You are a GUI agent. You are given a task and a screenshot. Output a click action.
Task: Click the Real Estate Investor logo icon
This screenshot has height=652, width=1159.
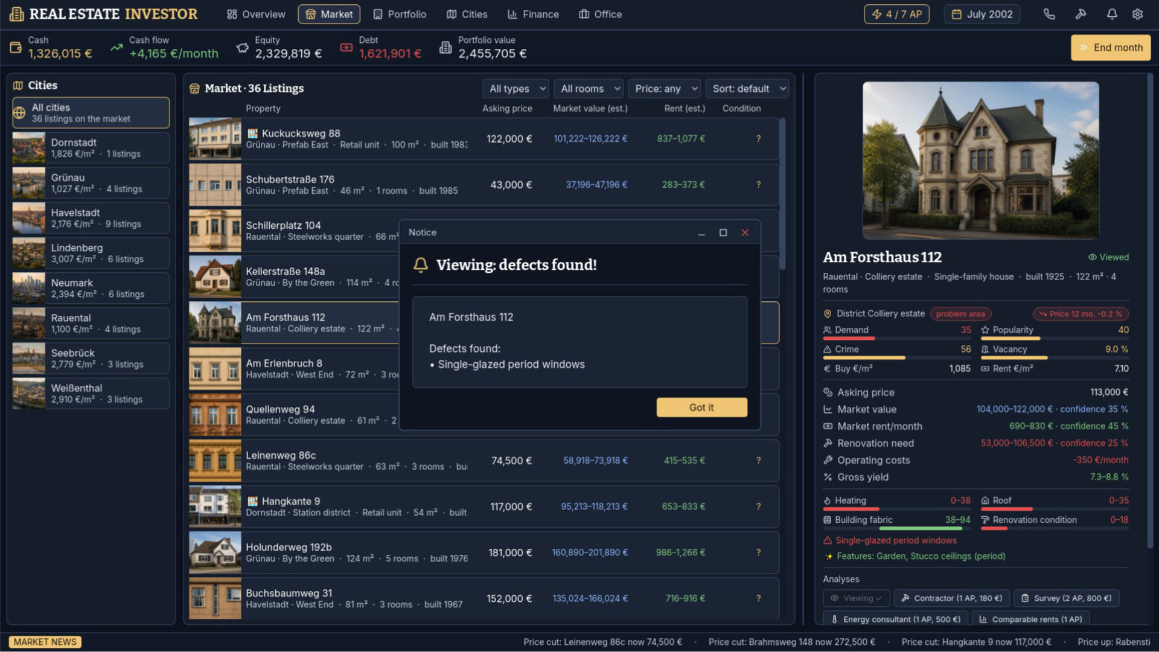click(x=17, y=14)
